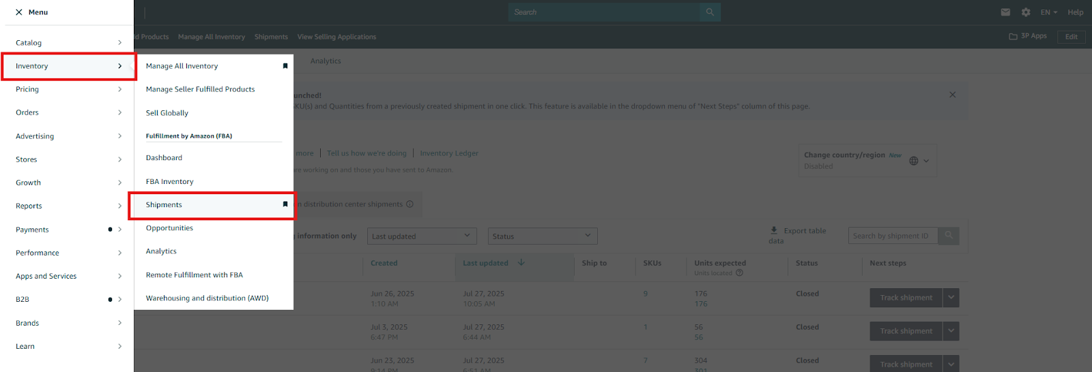The image size is (1092, 372).
Task: Expand the Learn chevron
Action: (119, 346)
